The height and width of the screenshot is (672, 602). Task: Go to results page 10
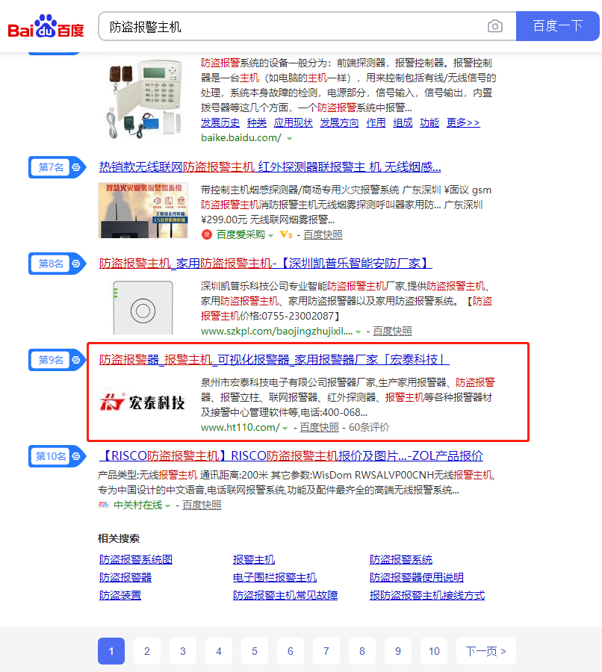click(x=434, y=651)
